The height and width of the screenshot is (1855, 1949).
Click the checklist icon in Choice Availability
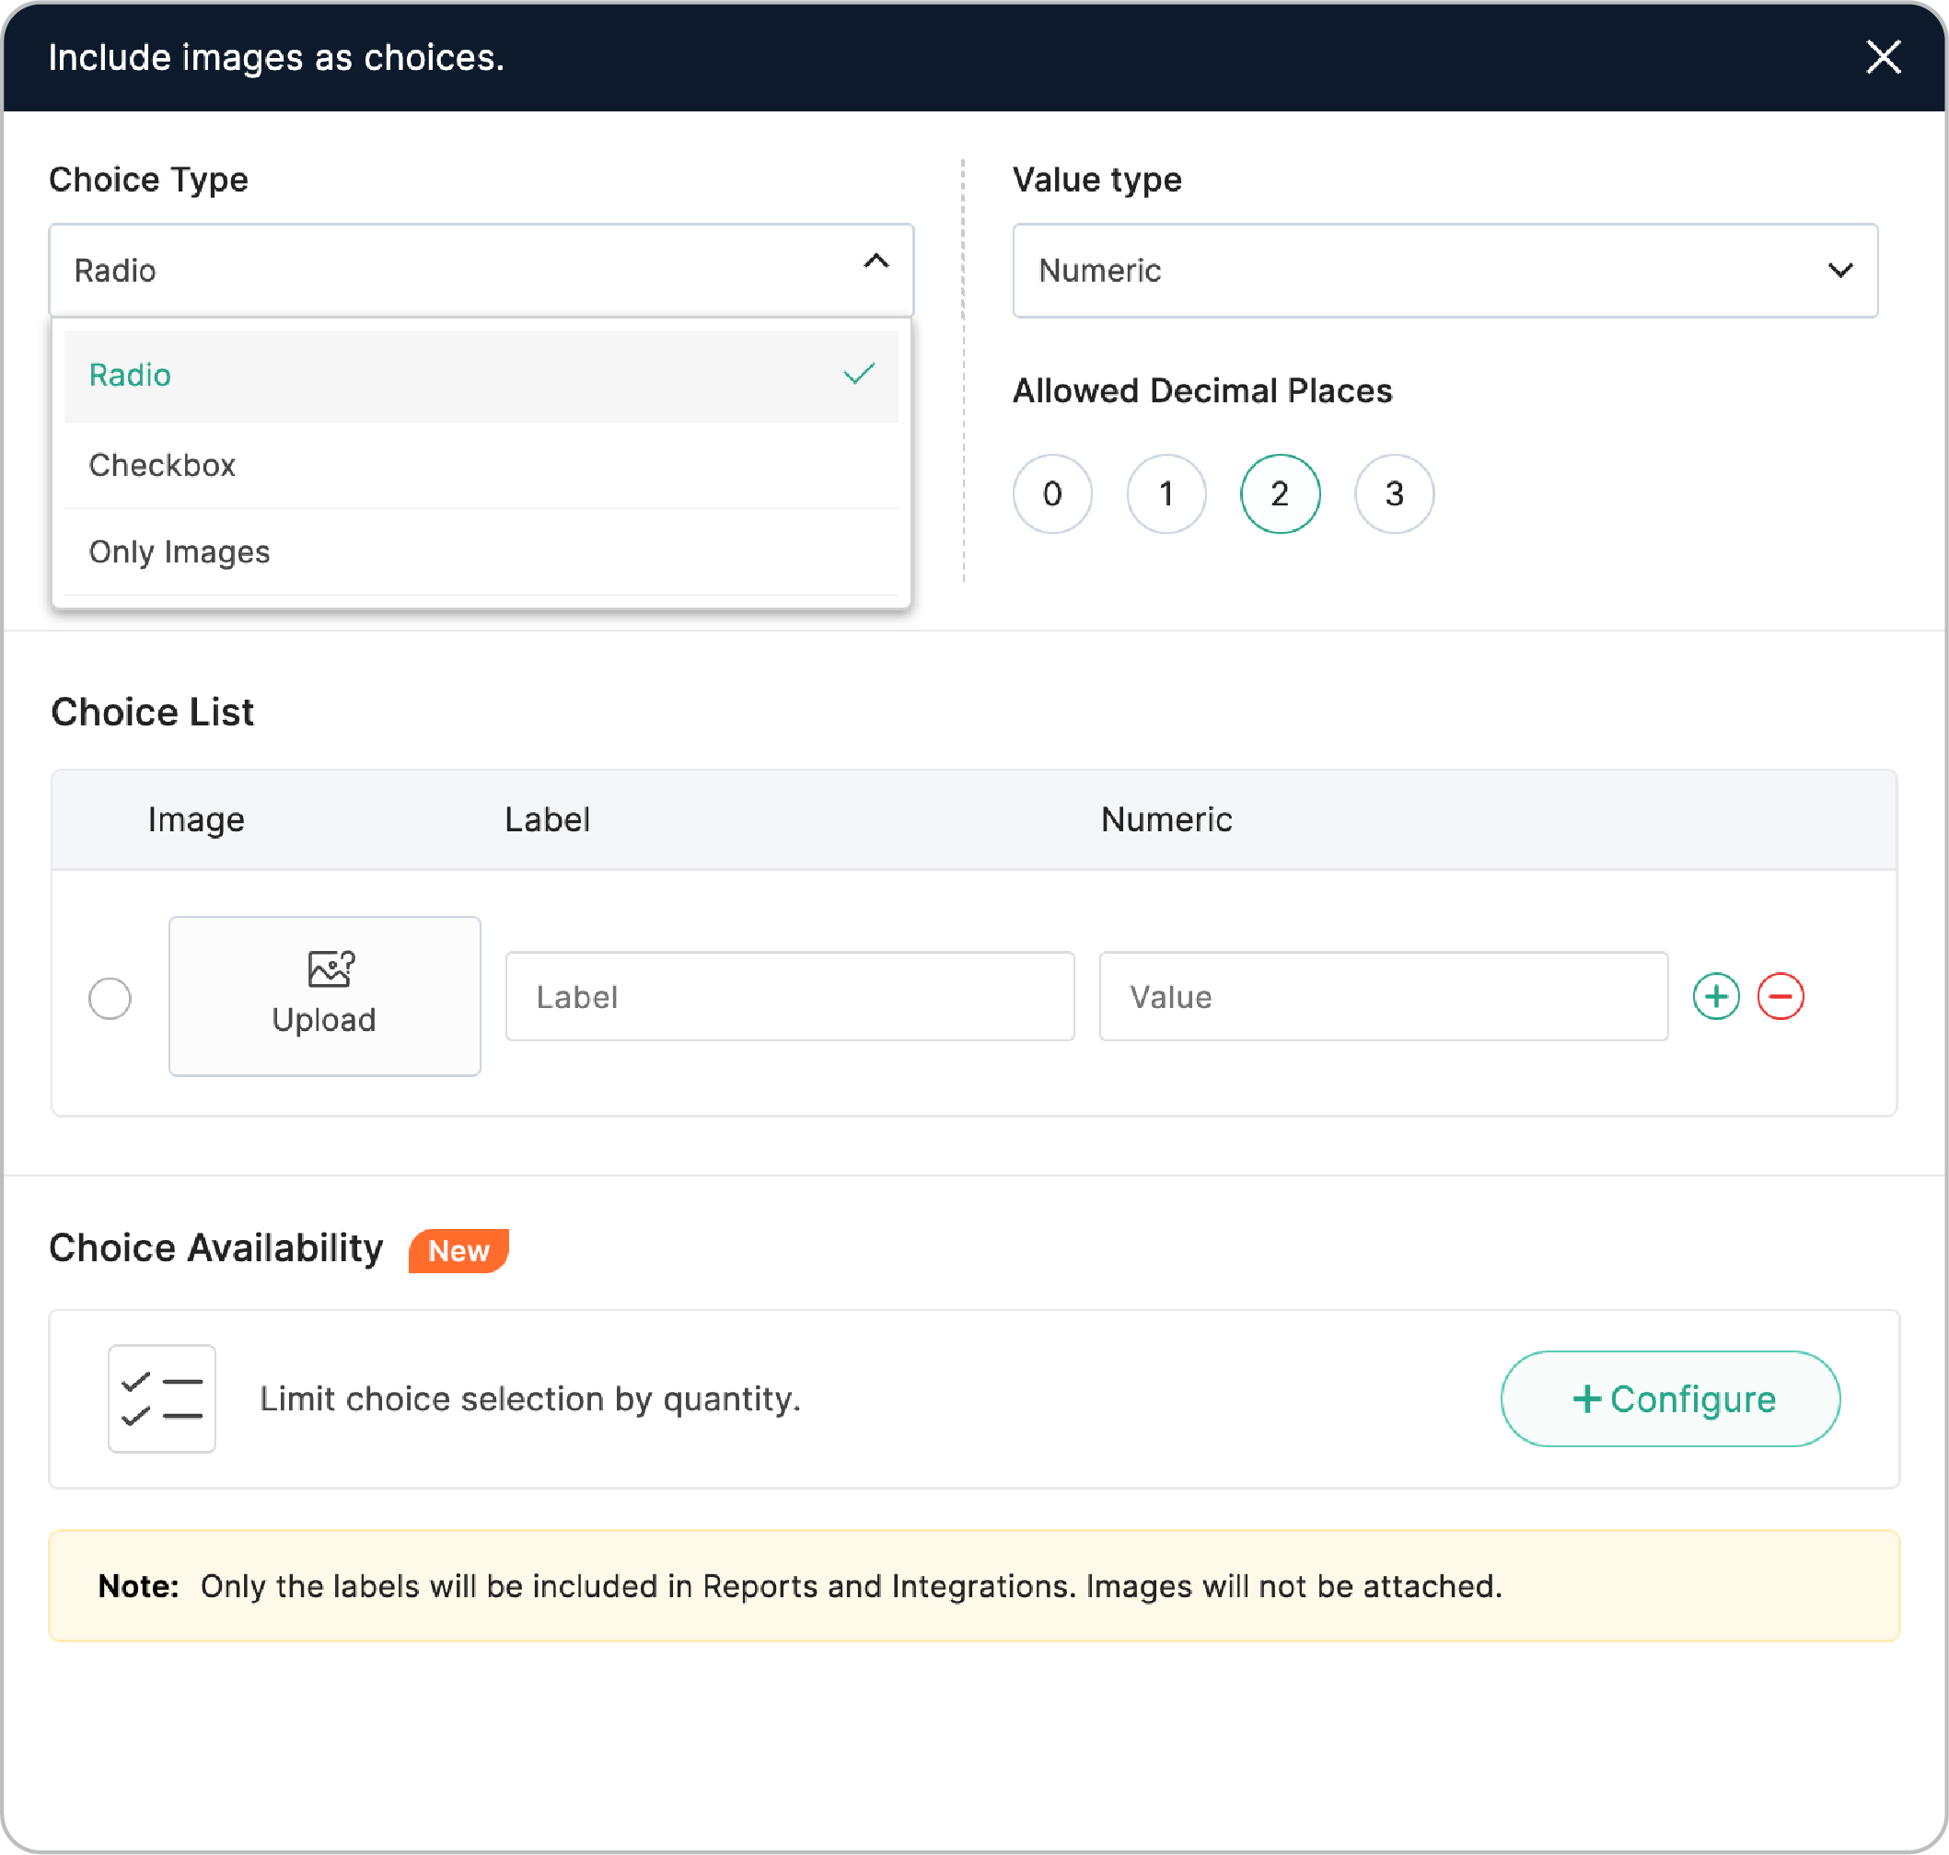162,1398
